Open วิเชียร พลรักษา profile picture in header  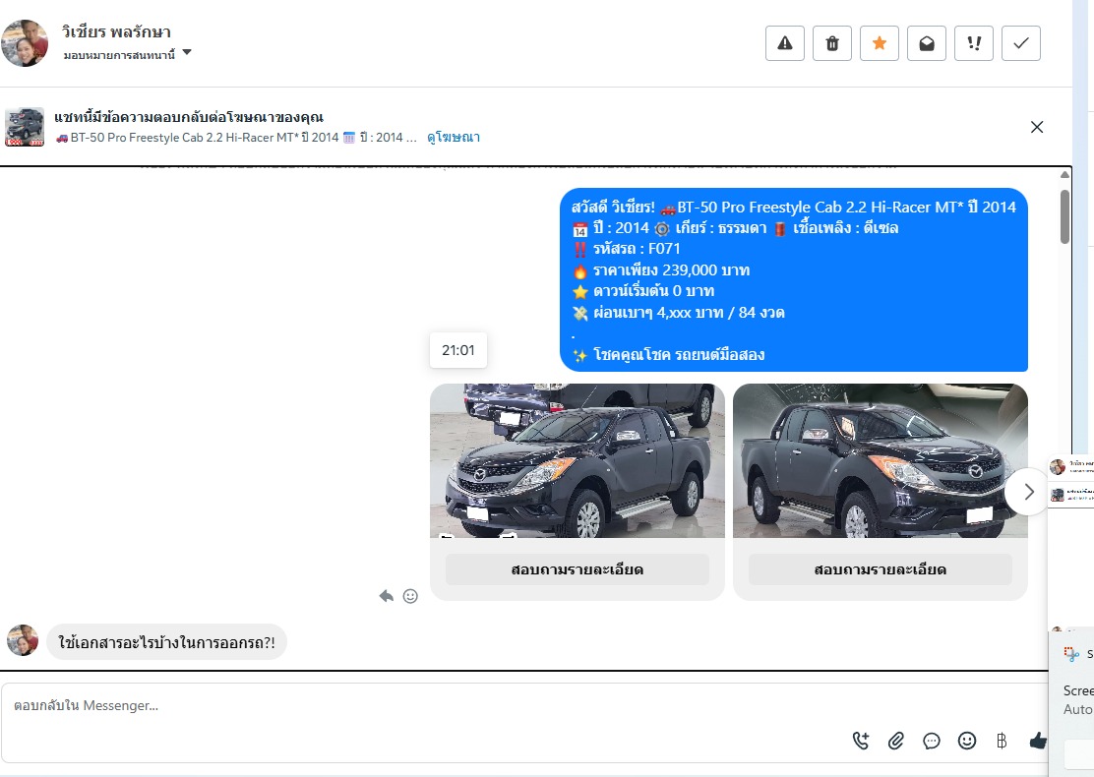tap(26, 43)
